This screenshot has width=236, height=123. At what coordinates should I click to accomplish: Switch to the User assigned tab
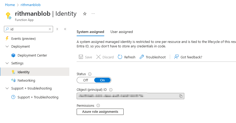122,32
